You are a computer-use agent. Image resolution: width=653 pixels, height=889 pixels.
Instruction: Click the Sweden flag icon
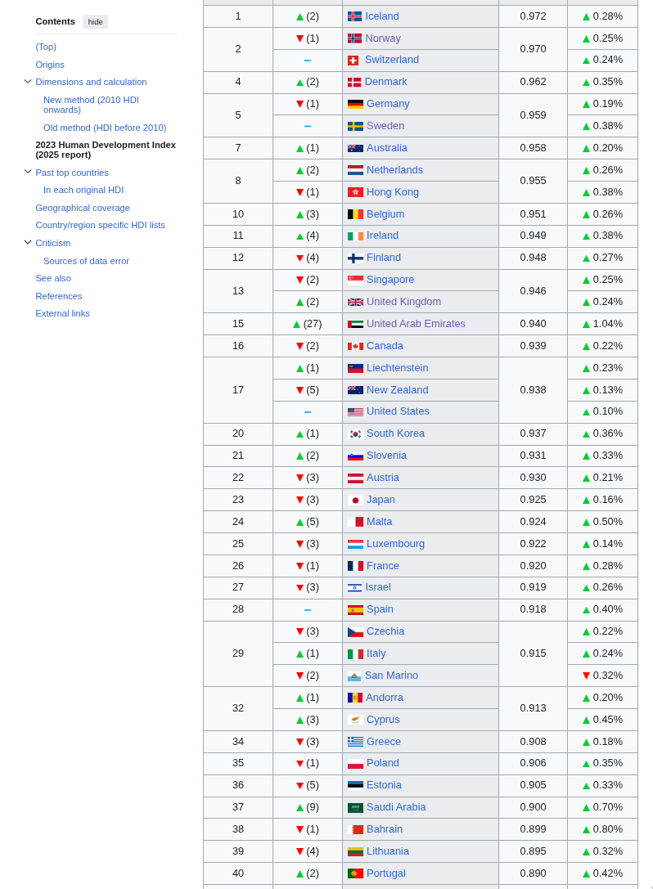tap(355, 127)
